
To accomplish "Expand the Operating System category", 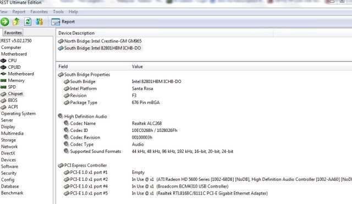I will tap(18, 114).
